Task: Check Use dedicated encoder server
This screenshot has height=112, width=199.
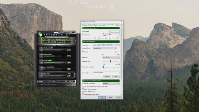Action: pos(83,94)
